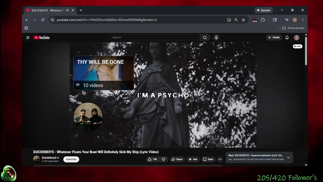Open the Chrome three-dot menu

(303, 20)
